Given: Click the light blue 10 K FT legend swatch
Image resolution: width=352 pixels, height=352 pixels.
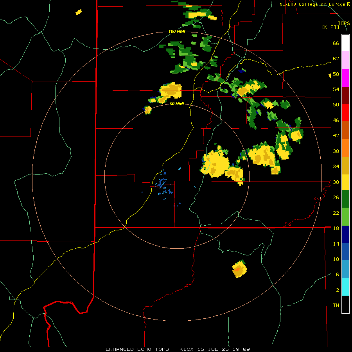Looking at the screenshot, I should [x=345, y=269].
